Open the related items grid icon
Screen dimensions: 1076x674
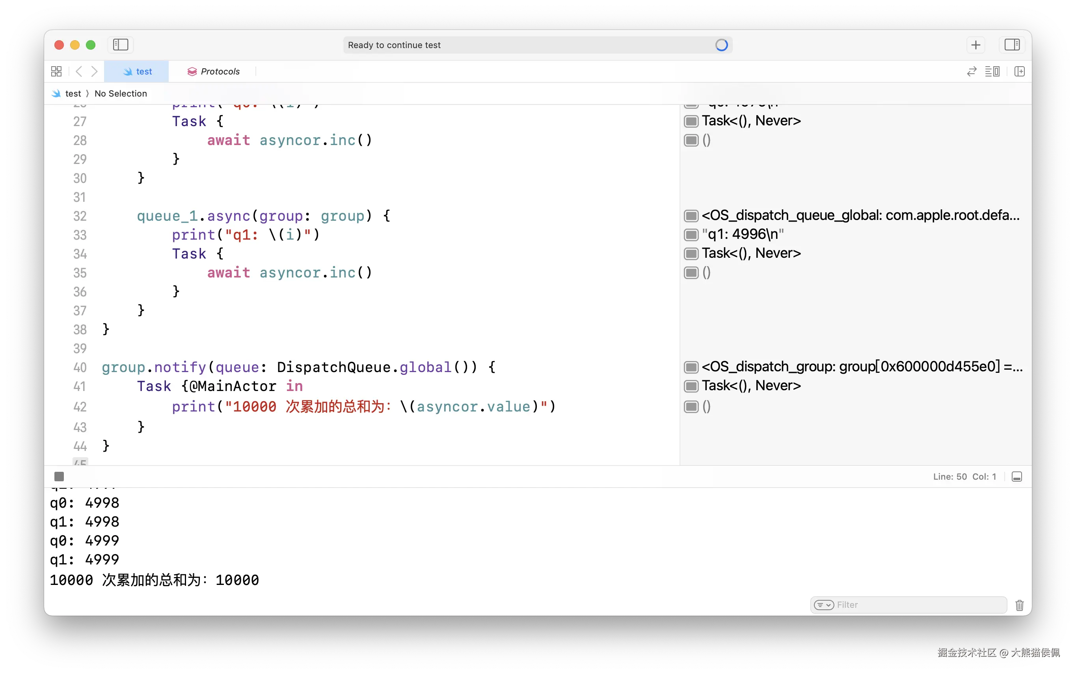[x=57, y=71]
